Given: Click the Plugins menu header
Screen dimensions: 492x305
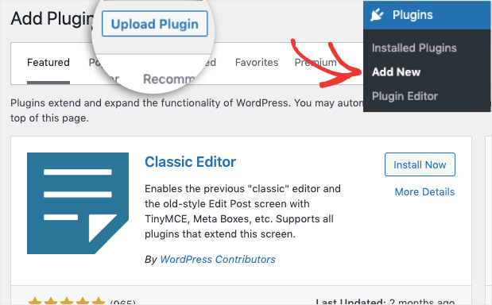Looking at the screenshot, I should click(427, 15).
